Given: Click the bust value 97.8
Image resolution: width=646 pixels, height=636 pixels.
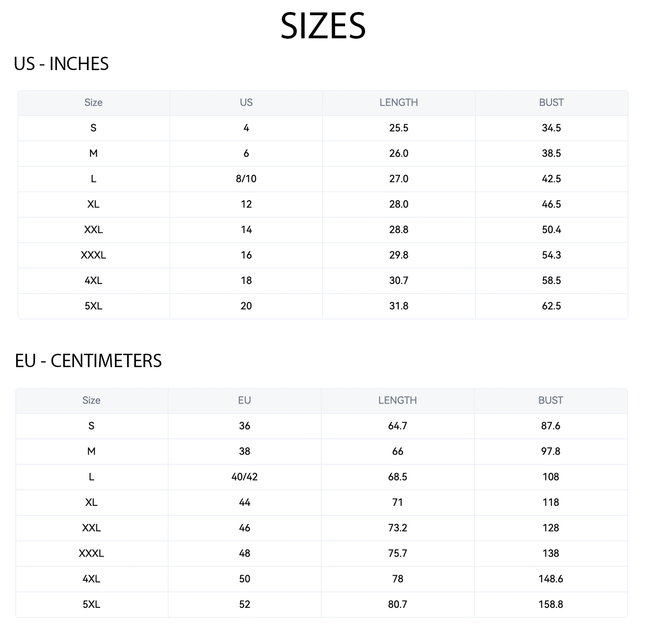Looking at the screenshot, I should point(550,451).
